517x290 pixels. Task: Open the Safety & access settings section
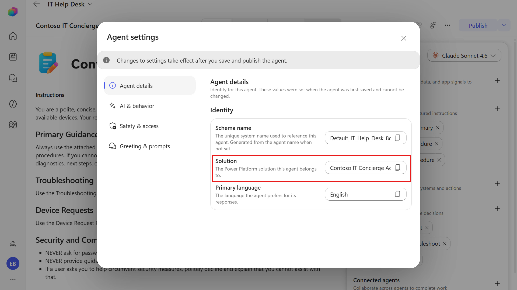150,126
